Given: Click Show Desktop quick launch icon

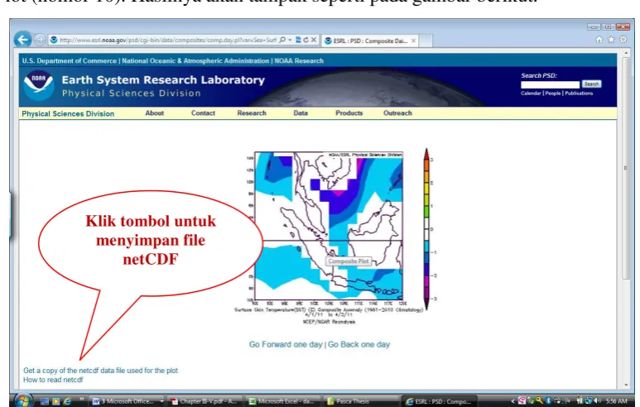Looking at the screenshot, I should (x=45, y=402).
